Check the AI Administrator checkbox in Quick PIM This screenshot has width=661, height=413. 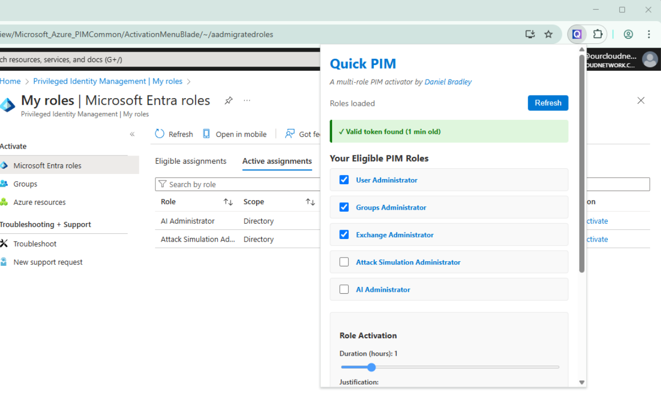tap(344, 289)
